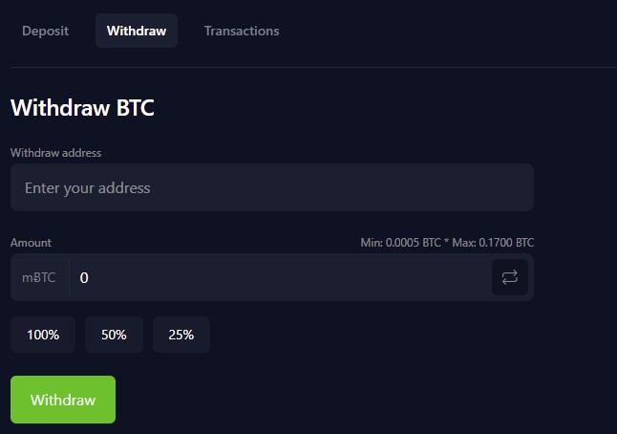This screenshot has height=434, width=617.
Task: Focus the Withdraw address input field
Action: pos(271,187)
